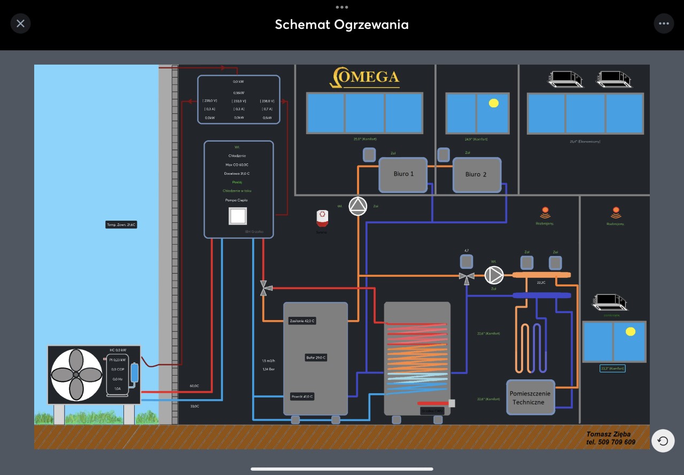Image resolution: width=684 pixels, height=475 pixels.
Task: Tap the three-way mixing valve near buffer tank
Action: (x=264, y=289)
